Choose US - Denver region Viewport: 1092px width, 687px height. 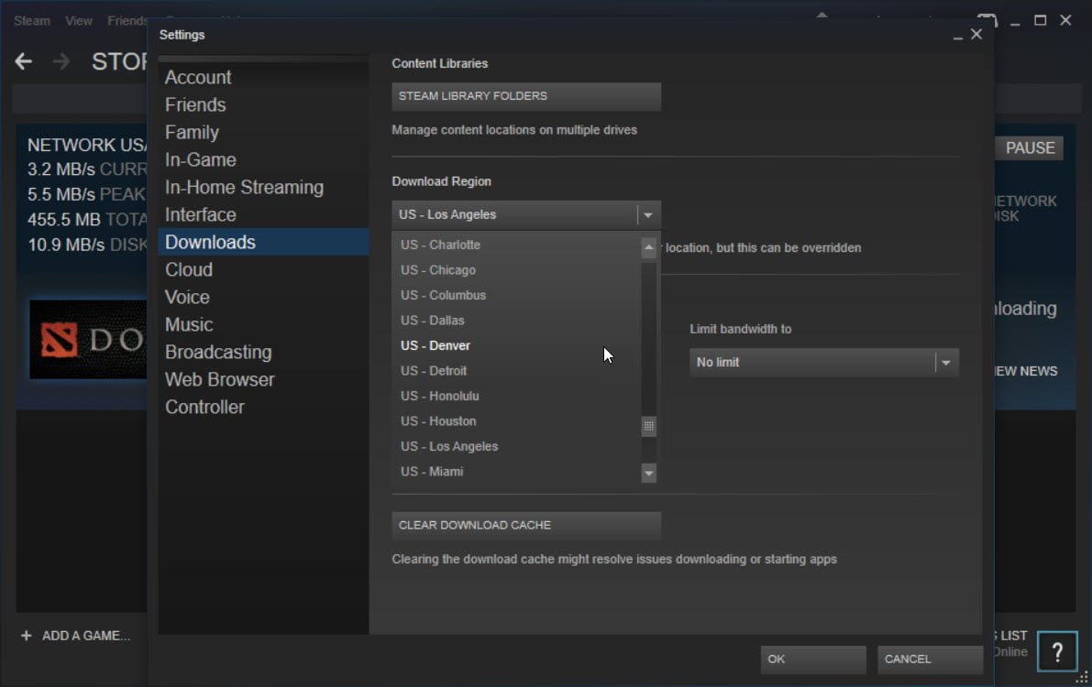click(x=516, y=346)
